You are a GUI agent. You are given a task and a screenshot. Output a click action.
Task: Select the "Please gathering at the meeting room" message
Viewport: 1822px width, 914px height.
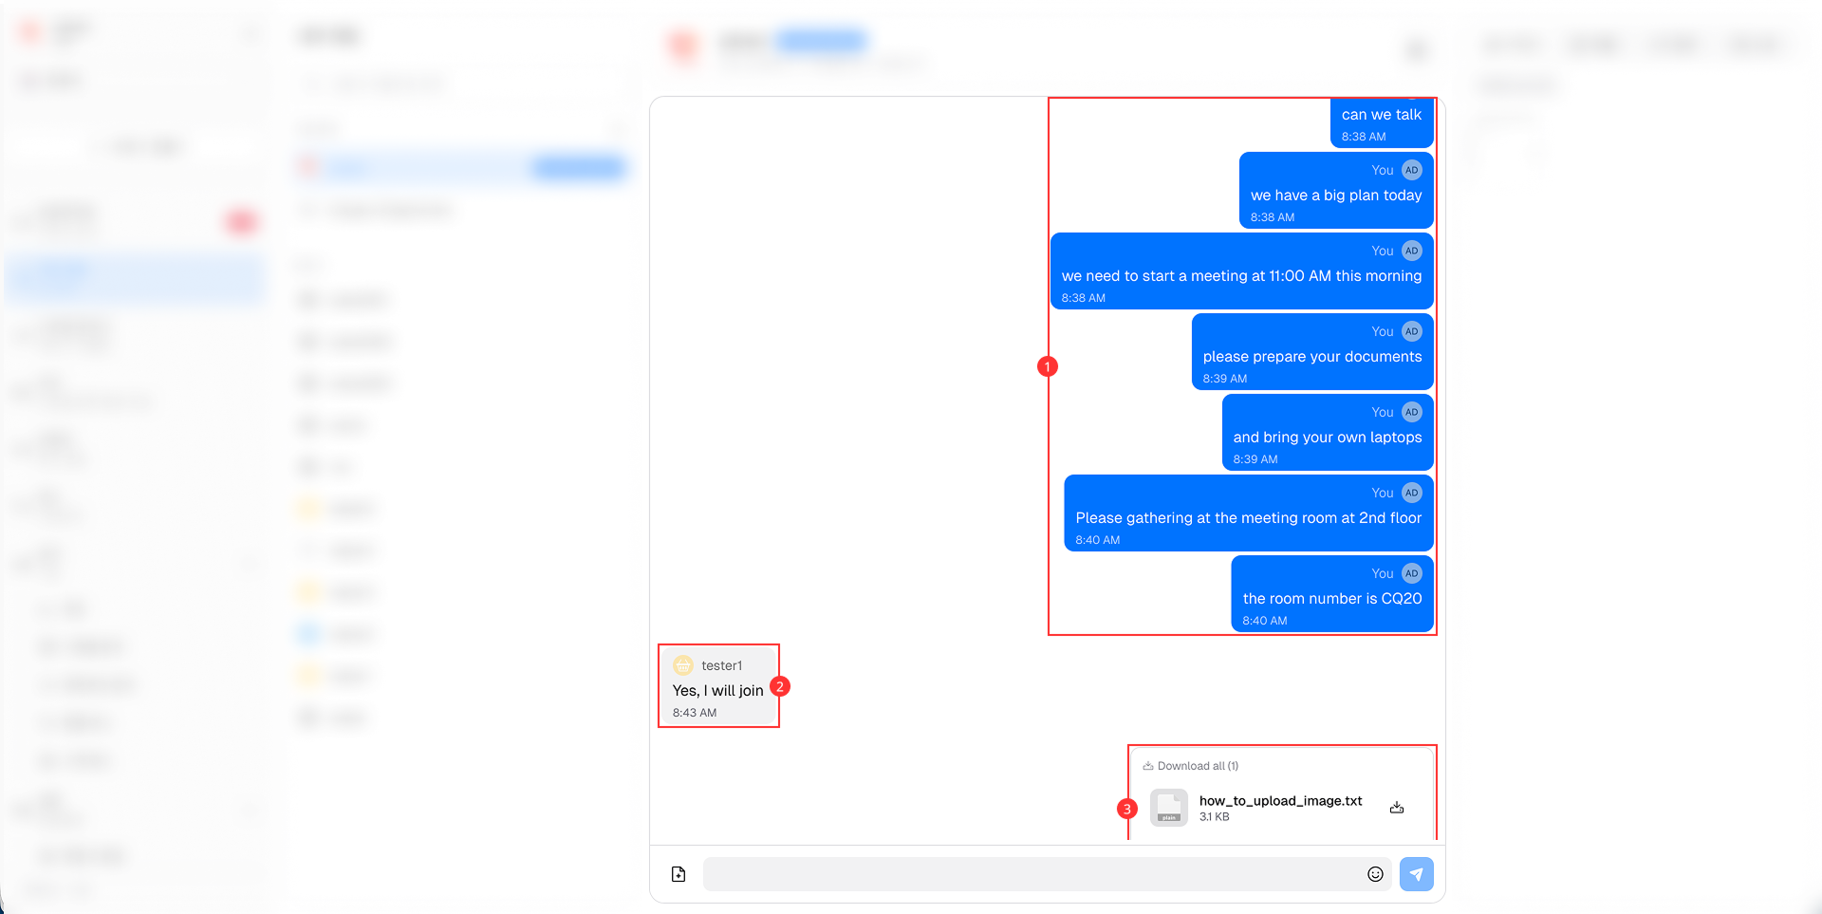(1248, 518)
